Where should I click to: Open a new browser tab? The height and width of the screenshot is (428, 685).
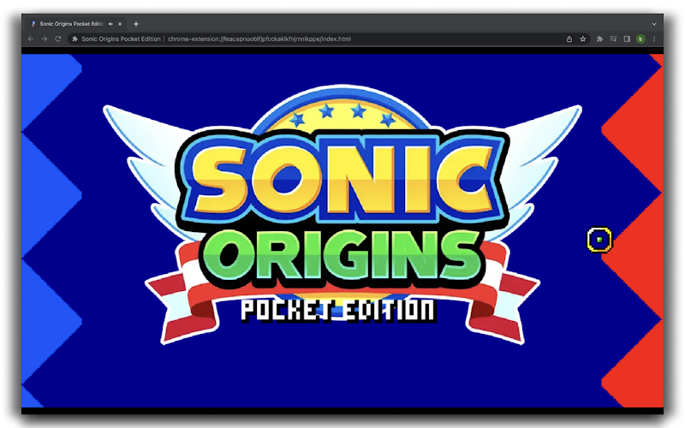pyautogui.click(x=136, y=24)
